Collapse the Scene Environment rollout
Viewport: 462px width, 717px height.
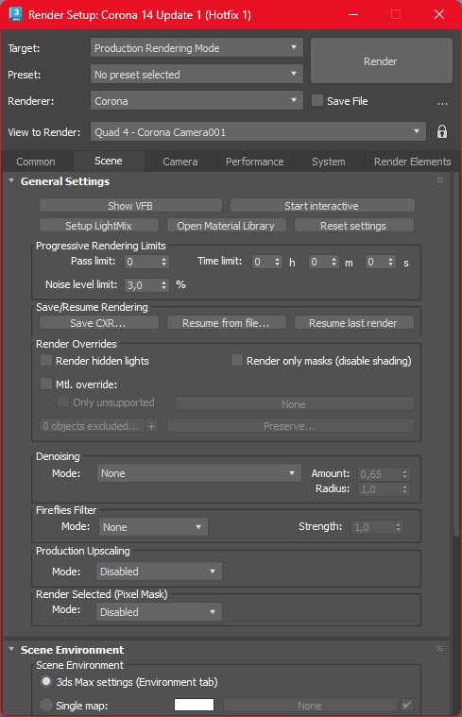tap(11, 649)
